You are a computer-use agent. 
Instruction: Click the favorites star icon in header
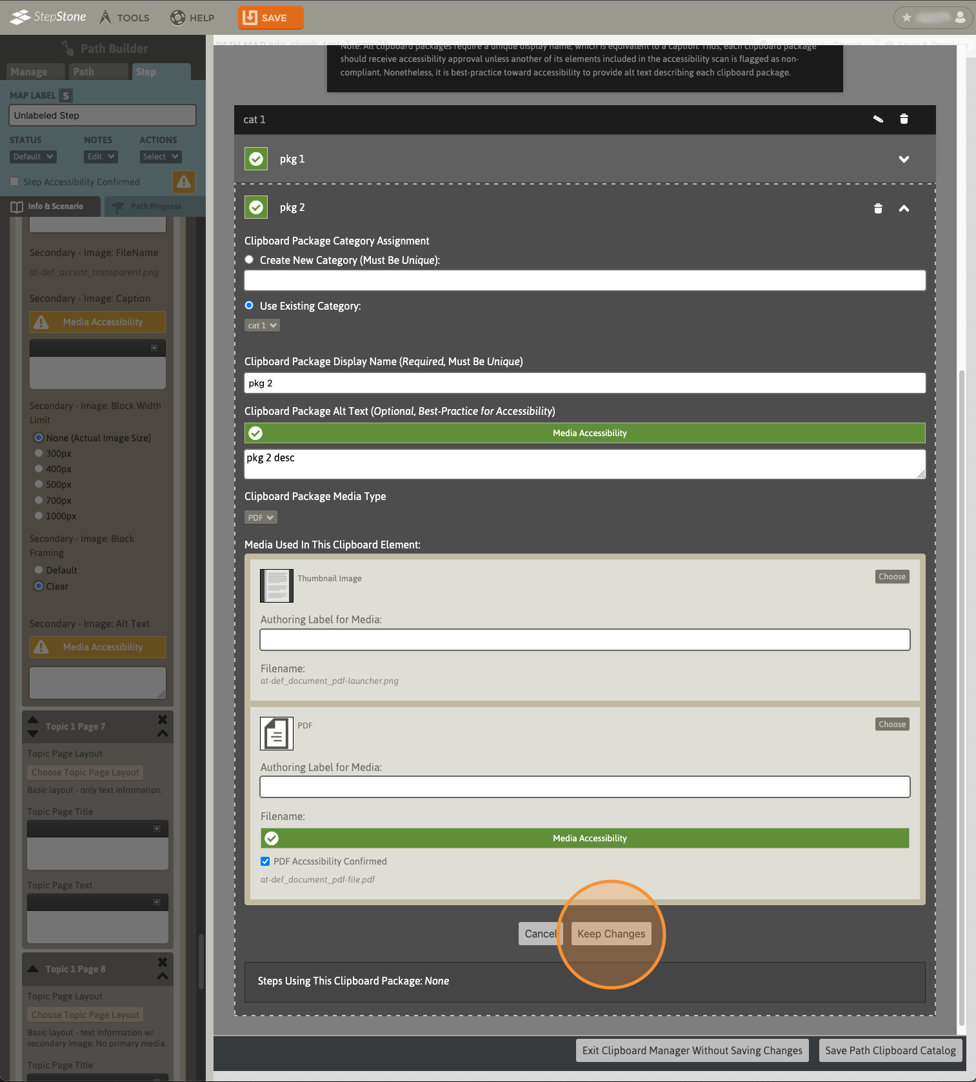(x=907, y=17)
